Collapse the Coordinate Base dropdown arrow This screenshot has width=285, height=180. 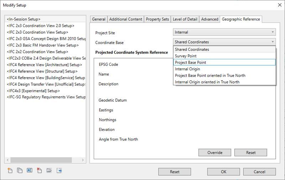273,42
